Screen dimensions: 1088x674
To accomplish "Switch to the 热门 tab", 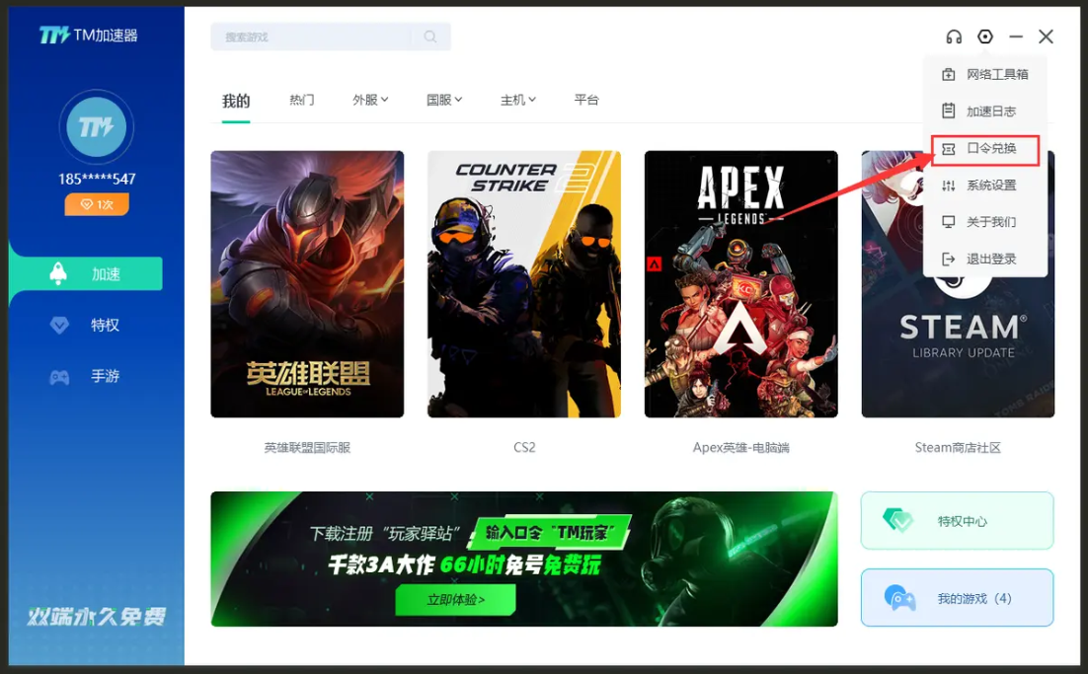I will [302, 100].
